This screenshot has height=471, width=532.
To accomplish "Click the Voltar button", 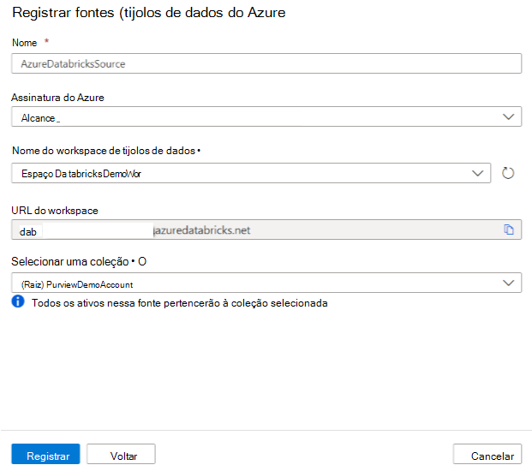I will click(121, 454).
